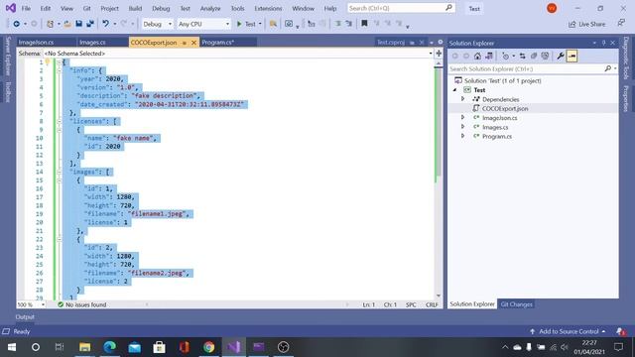
Task: Toggle the highlighted Preview Selected Items button
Action: (x=571, y=57)
